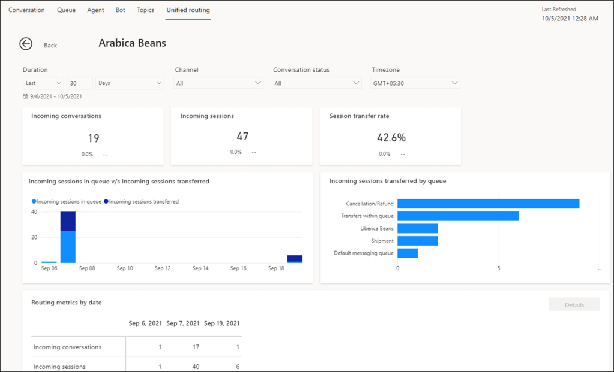The height and width of the screenshot is (372, 614).
Task: Click the calendar icon beside date range
Action: [25, 96]
